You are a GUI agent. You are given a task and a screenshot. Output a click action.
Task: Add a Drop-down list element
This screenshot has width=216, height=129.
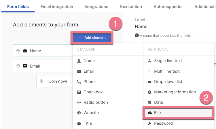click(168, 82)
